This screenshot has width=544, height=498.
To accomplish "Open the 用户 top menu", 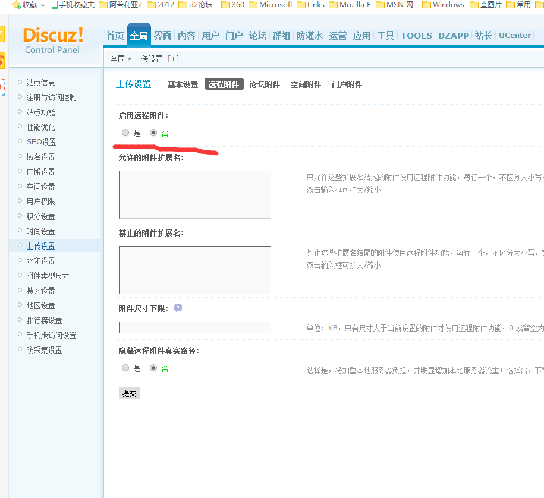I will (x=210, y=36).
